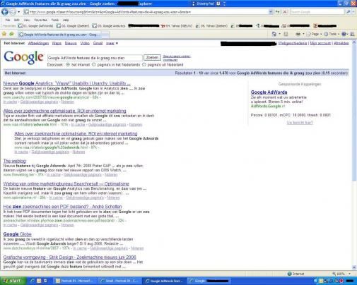Click the Home icon in the command bar
The height and width of the screenshot is (285, 357).
[274, 34]
